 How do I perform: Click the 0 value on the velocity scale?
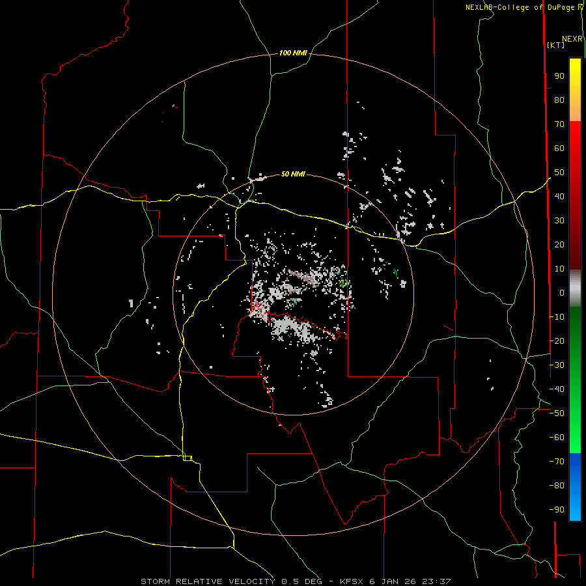click(562, 292)
